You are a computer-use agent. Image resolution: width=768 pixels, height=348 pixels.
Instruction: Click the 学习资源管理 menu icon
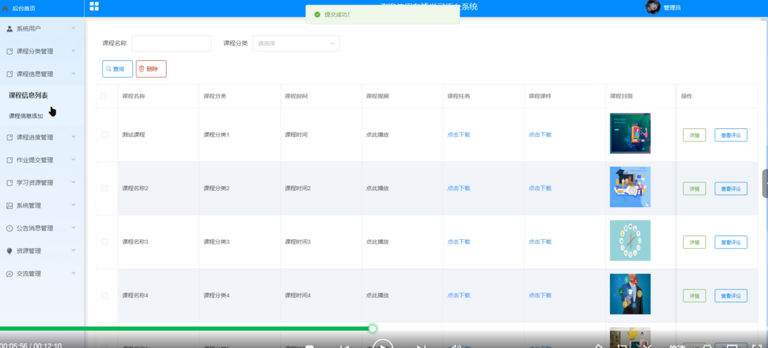click(9, 183)
